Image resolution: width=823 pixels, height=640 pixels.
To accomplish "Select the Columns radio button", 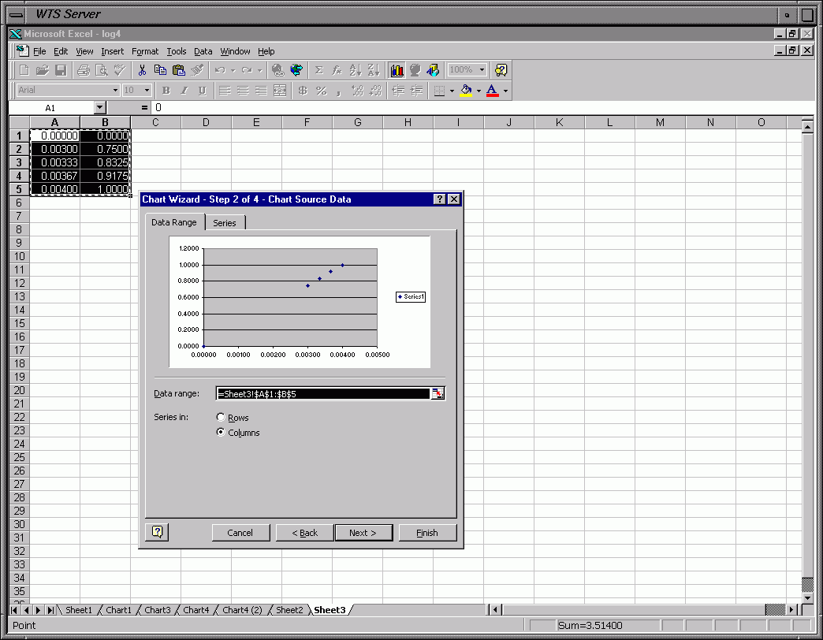I will pos(221,433).
